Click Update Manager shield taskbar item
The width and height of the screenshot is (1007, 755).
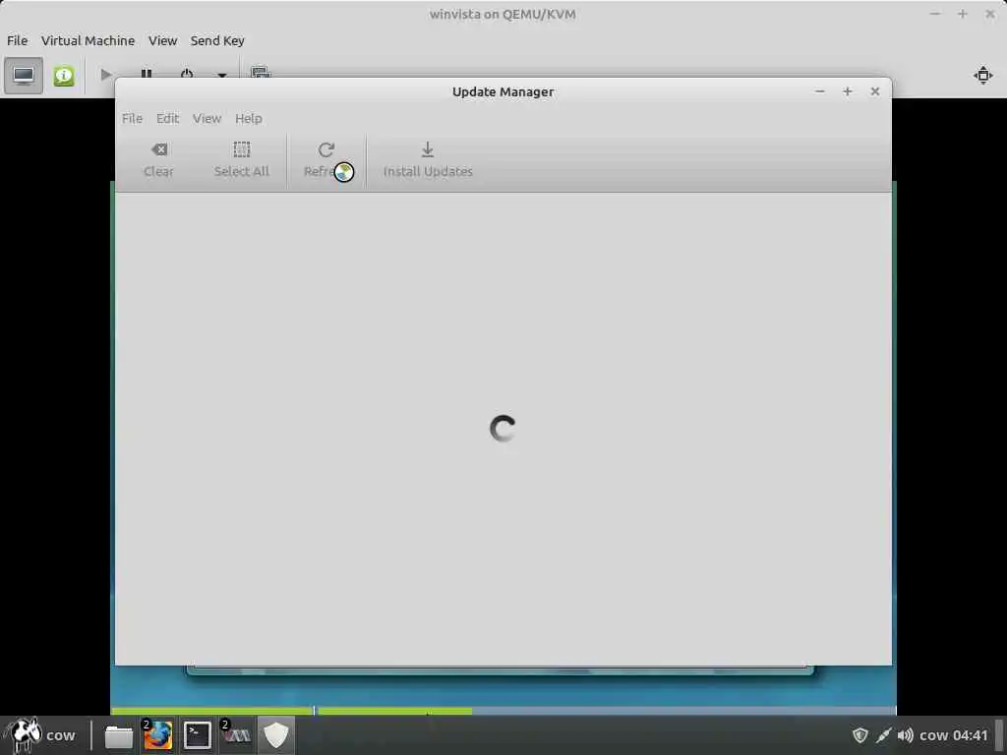276,735
